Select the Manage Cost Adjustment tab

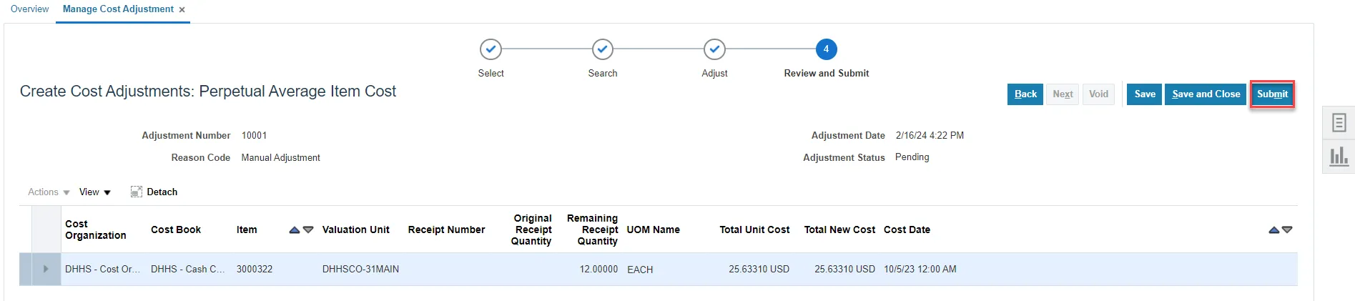(x=118, y=9)
